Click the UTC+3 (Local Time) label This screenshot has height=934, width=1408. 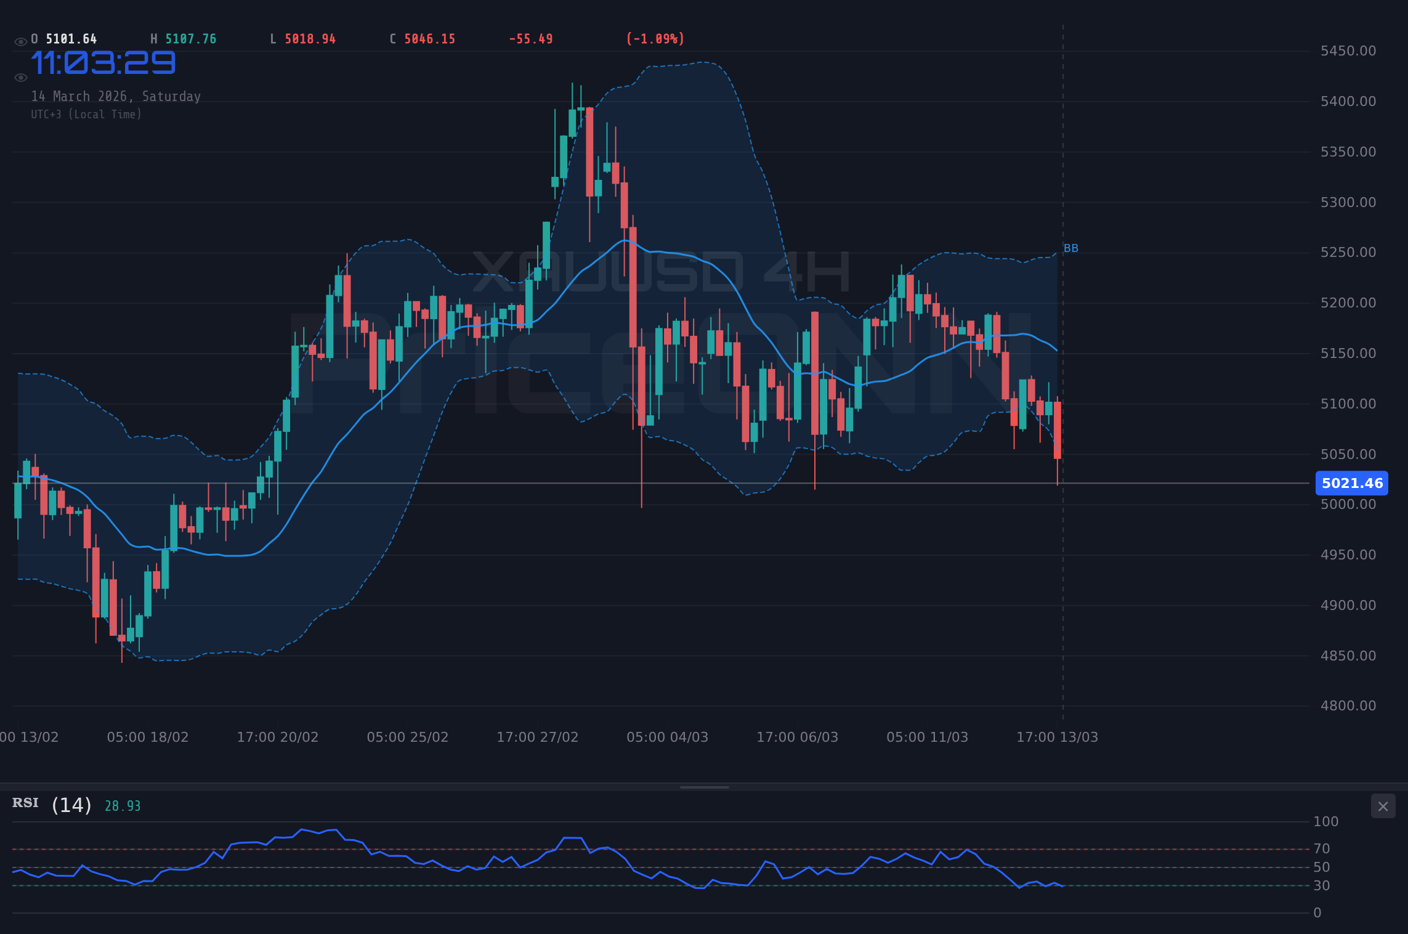tap(86, 114)
